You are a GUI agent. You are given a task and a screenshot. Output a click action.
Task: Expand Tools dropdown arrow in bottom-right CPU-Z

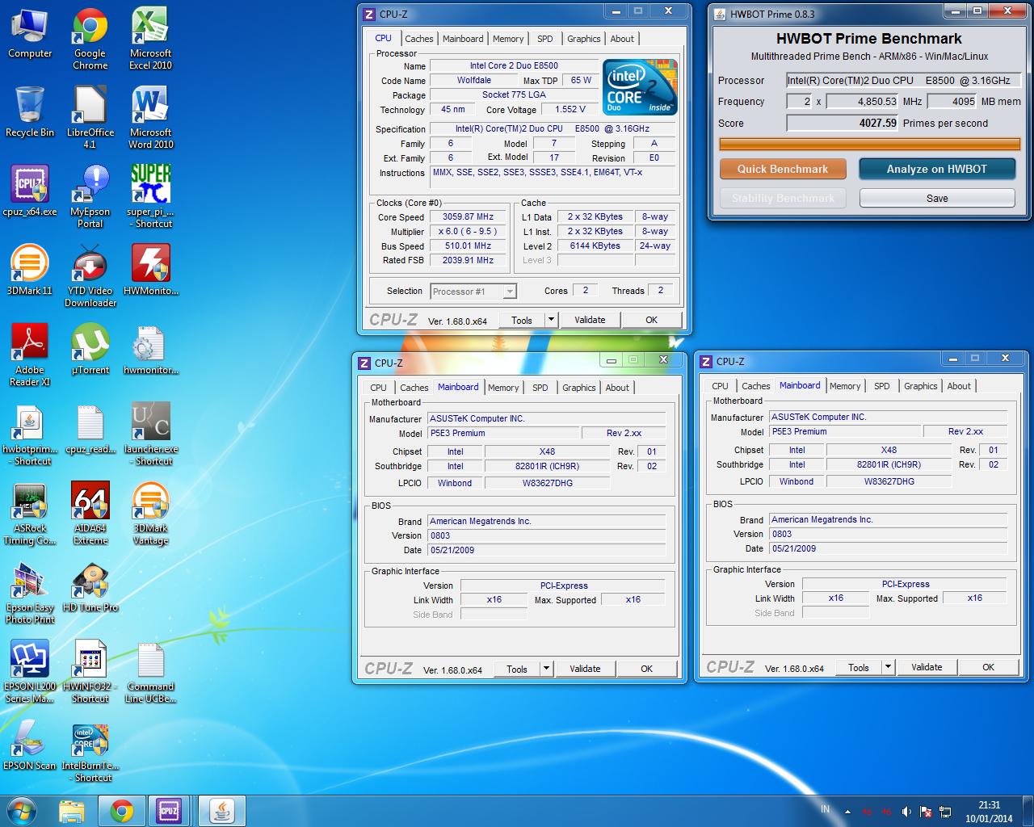point(888,667)
